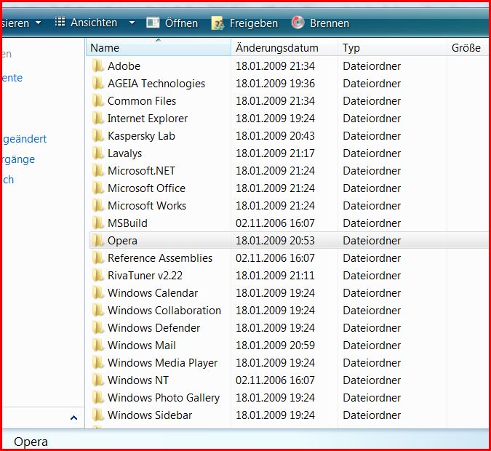Image resolution: width=491 pixels, height=451 pixels.
Task: Click the 'Kaspersky Lab' name text
Action: click(x=141, y=135)
